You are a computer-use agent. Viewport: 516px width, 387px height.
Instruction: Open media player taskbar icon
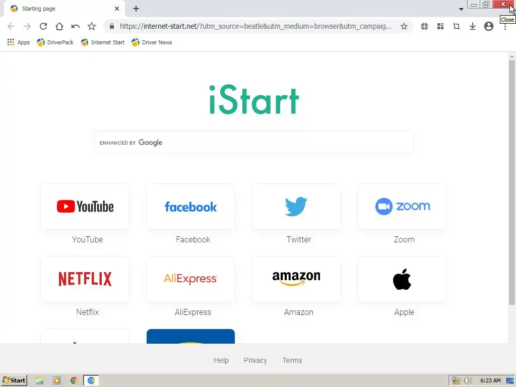click(56, 381)
